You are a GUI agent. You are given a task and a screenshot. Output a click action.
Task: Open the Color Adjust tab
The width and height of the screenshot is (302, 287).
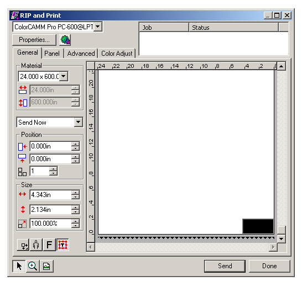point(117,54)
